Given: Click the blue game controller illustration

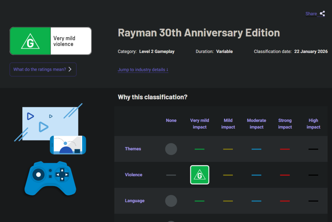Looking at the screenshot, I should [50, 179].
